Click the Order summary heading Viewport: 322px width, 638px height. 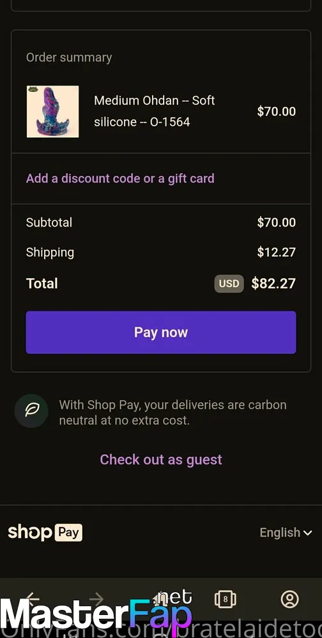69,57
